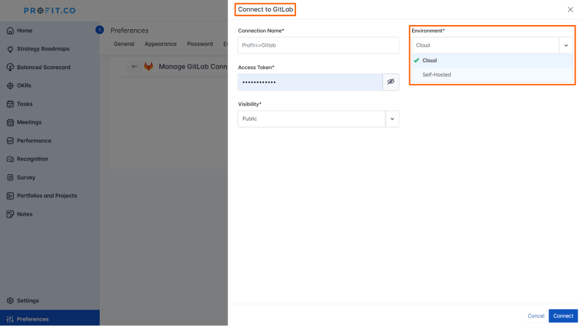This screenshot has height=326, width=581.
Task: Choose Self-Hosted environment option
Action: [x=492, y=75]
